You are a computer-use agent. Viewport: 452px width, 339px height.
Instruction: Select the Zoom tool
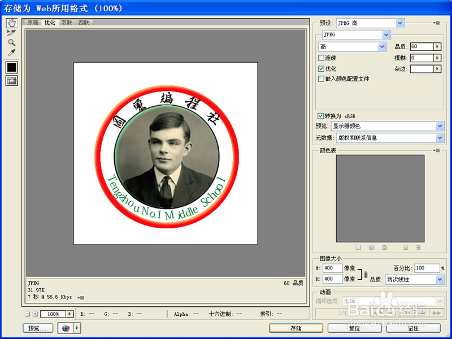tap(11, 43)
